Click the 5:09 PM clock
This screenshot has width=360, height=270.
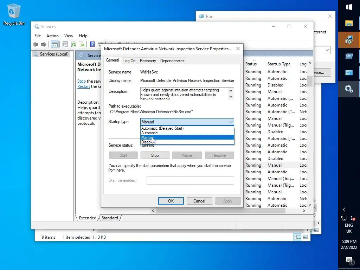(x=349, y=241)
